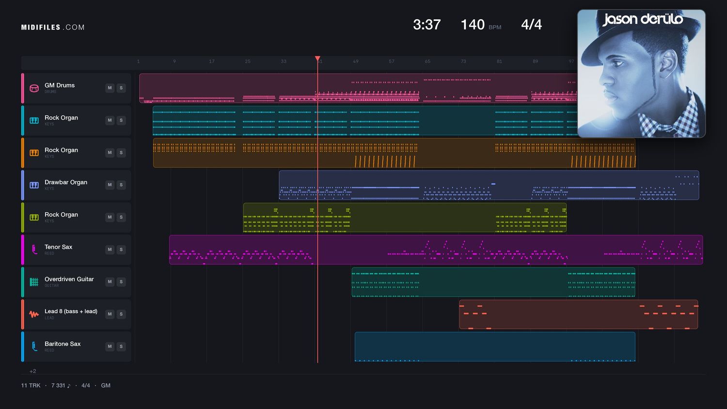Viewport: 727px width, 409px height.
Task: Click the green Rock Organ keyboard icon
Action: click(34, 217)
